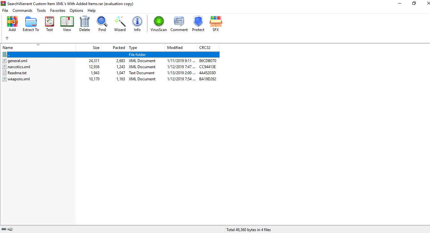Select the narcotics.xml file
Image resolution: width=430 pixels, height=233 pixels.
point(19,67)
